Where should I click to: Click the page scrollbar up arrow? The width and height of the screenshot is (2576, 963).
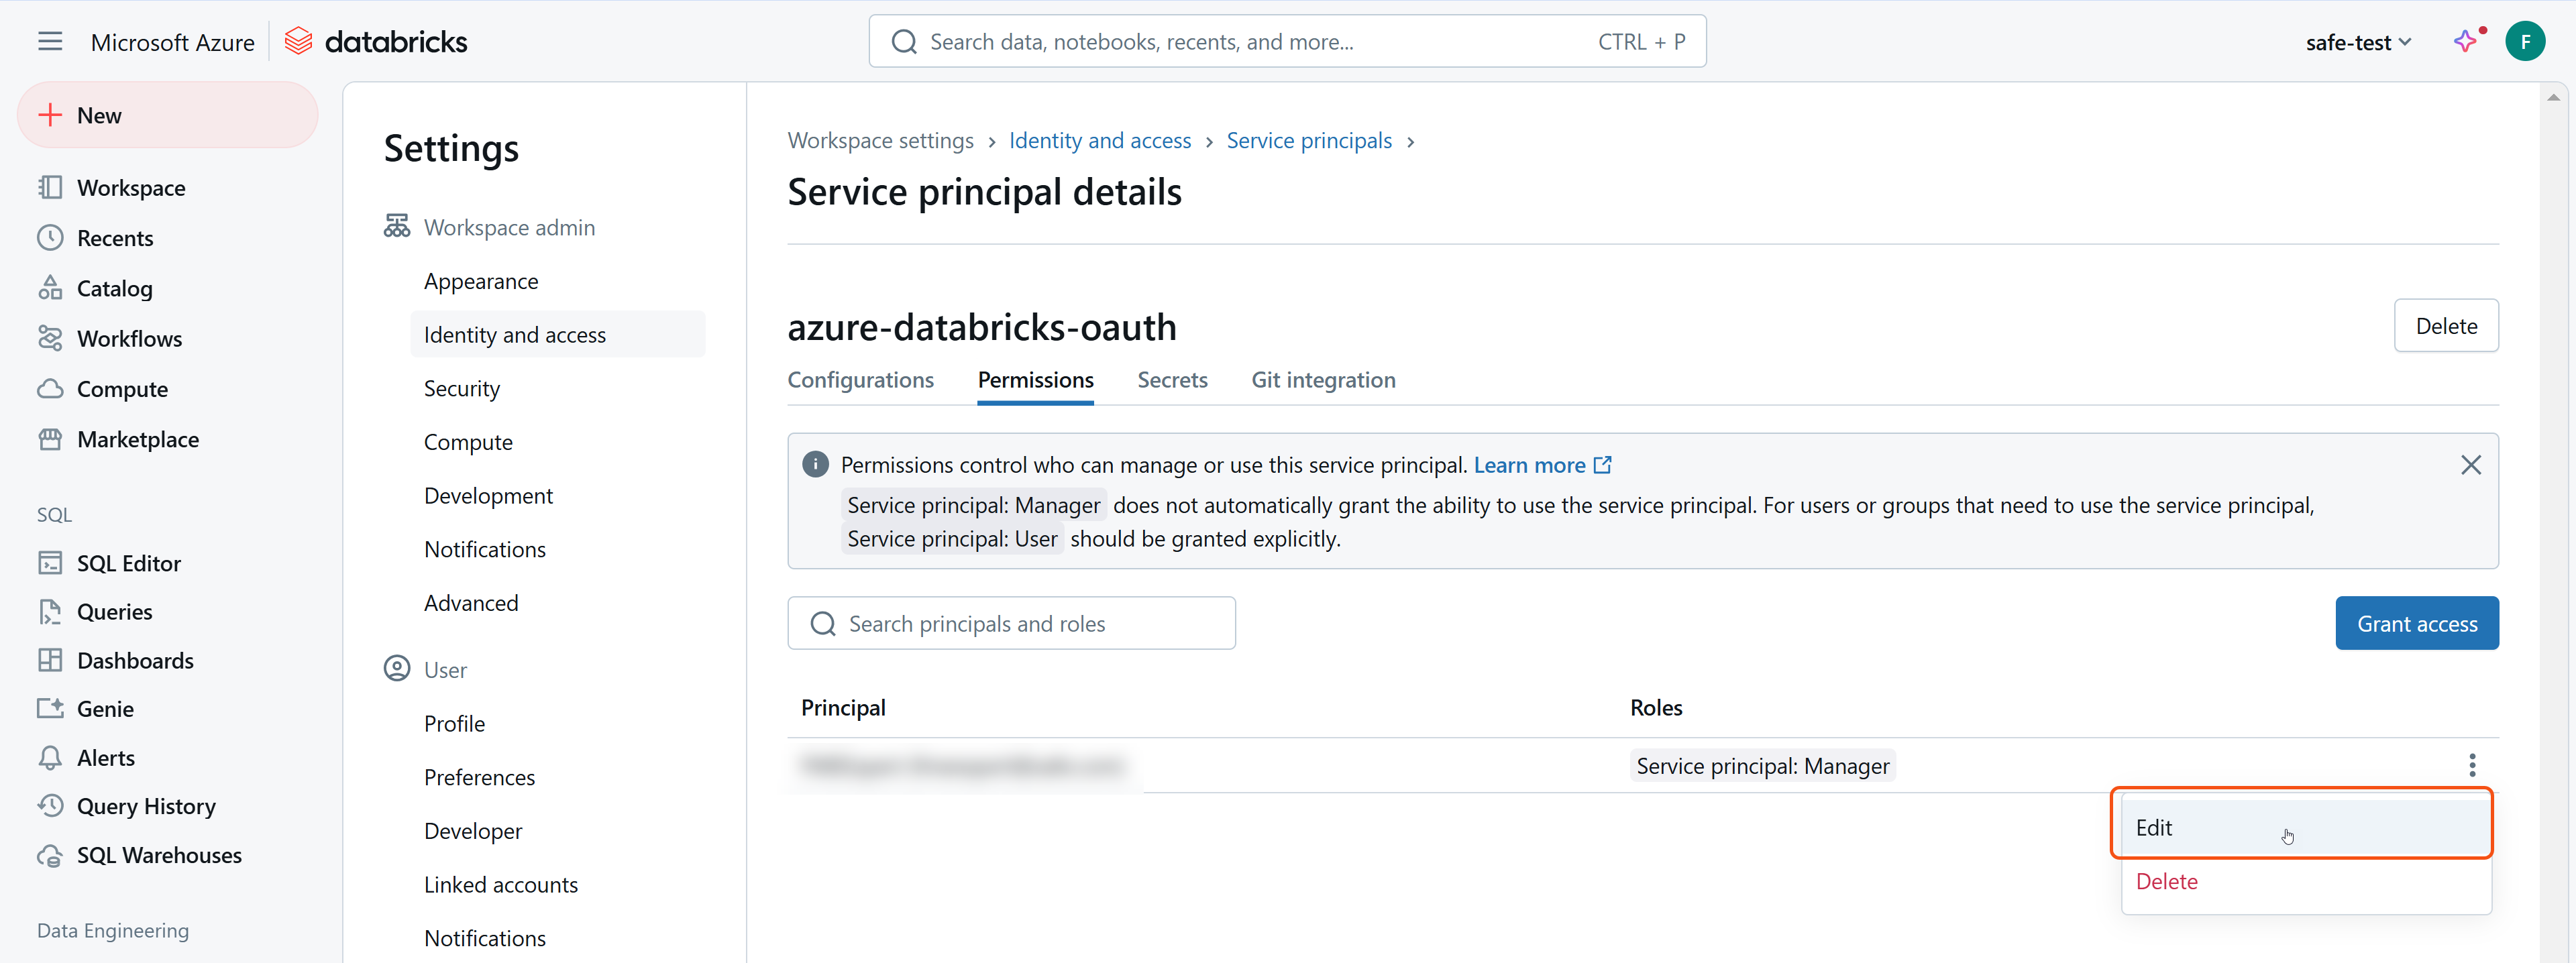2553,97
